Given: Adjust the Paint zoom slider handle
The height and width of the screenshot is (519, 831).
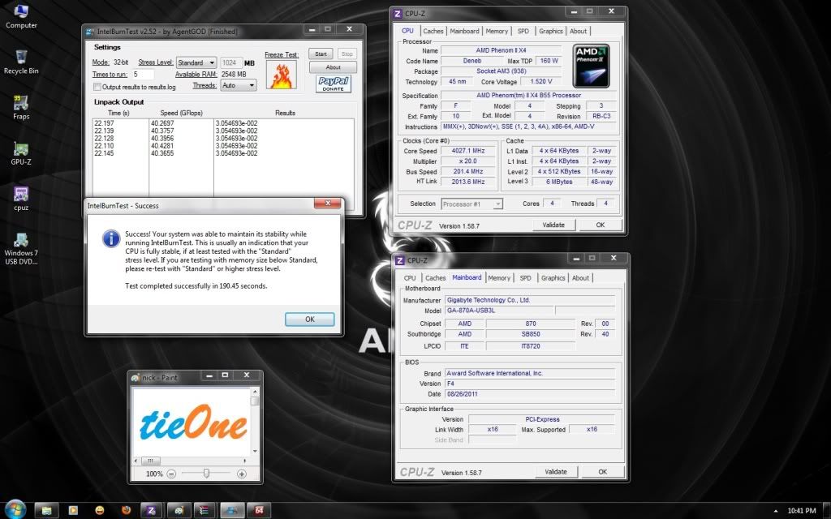Looking at the screenshot, I should point(206,474).
